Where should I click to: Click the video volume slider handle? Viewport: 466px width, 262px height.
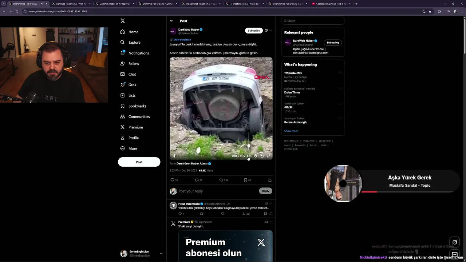coord(249,146)
